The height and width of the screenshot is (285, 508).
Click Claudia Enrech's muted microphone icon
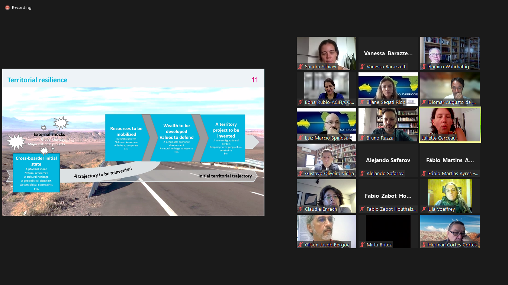coord(300,209)
